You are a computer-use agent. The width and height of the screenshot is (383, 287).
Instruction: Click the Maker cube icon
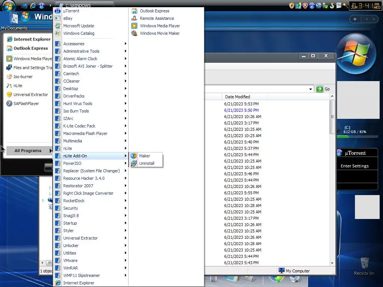point(134,156)
